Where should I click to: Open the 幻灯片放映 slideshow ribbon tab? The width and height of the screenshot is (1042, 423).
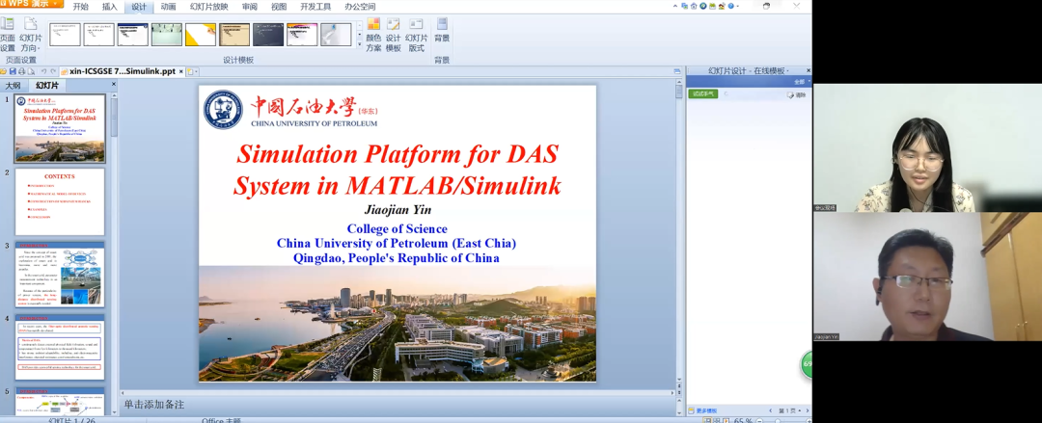[207, 7]
